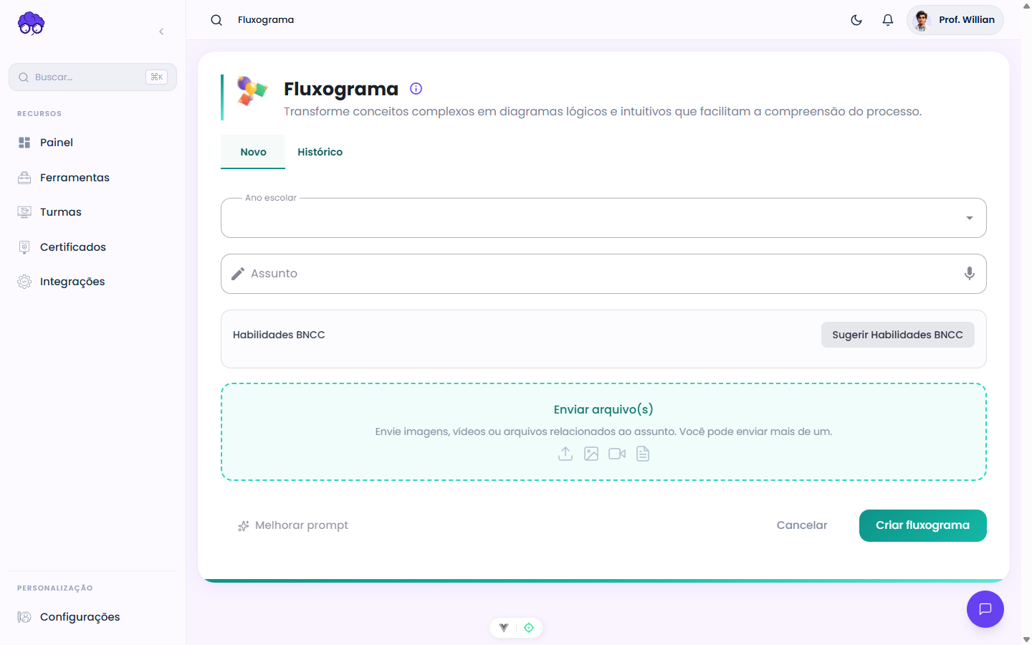Click the Criar fluxograma button

pyautogui.click(x=923, y=525)
